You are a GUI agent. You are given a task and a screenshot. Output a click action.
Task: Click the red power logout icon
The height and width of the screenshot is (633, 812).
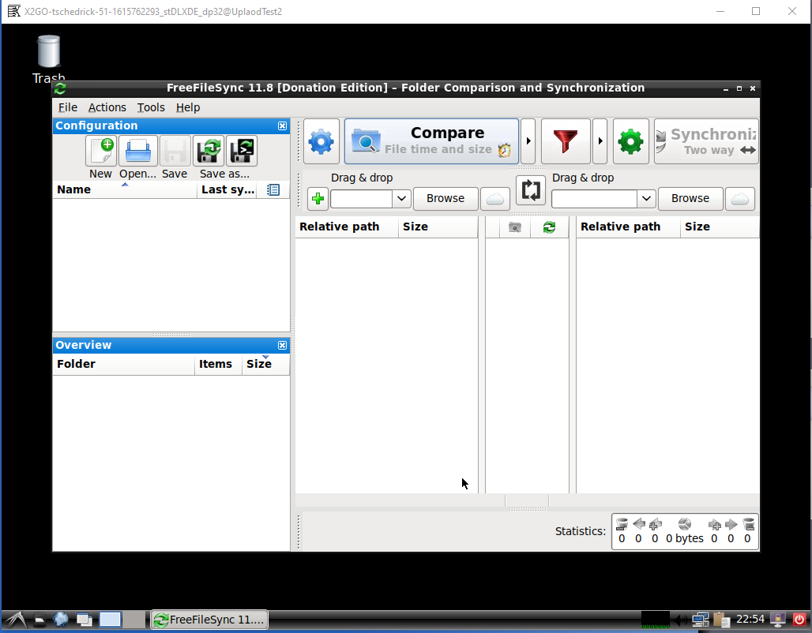pos(799,620)
